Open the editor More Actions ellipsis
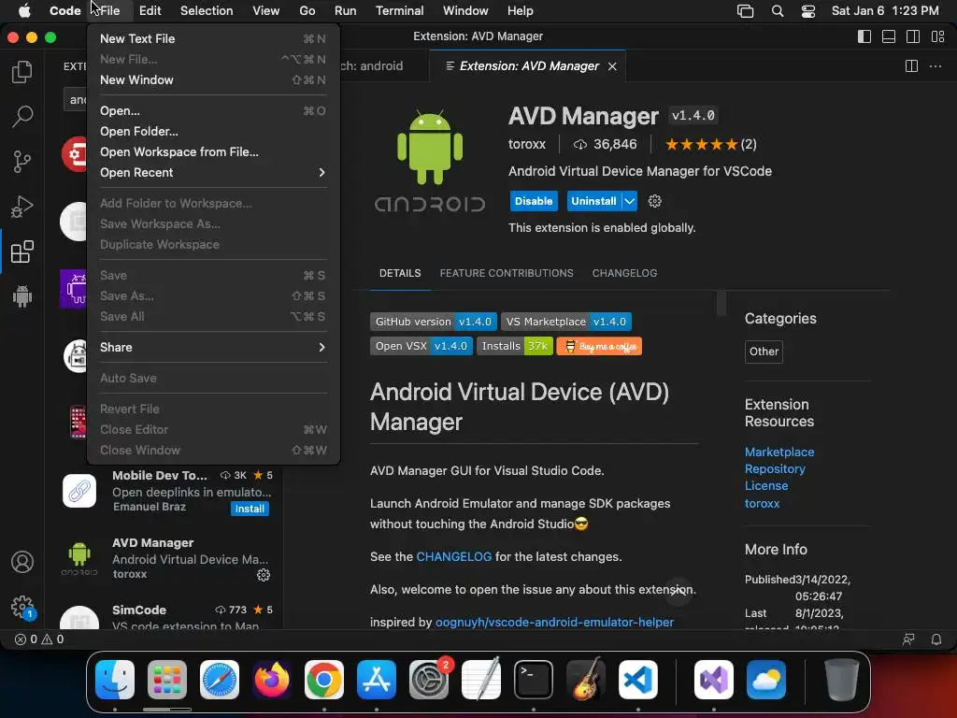957x718 pixels. tap(935, 66)
